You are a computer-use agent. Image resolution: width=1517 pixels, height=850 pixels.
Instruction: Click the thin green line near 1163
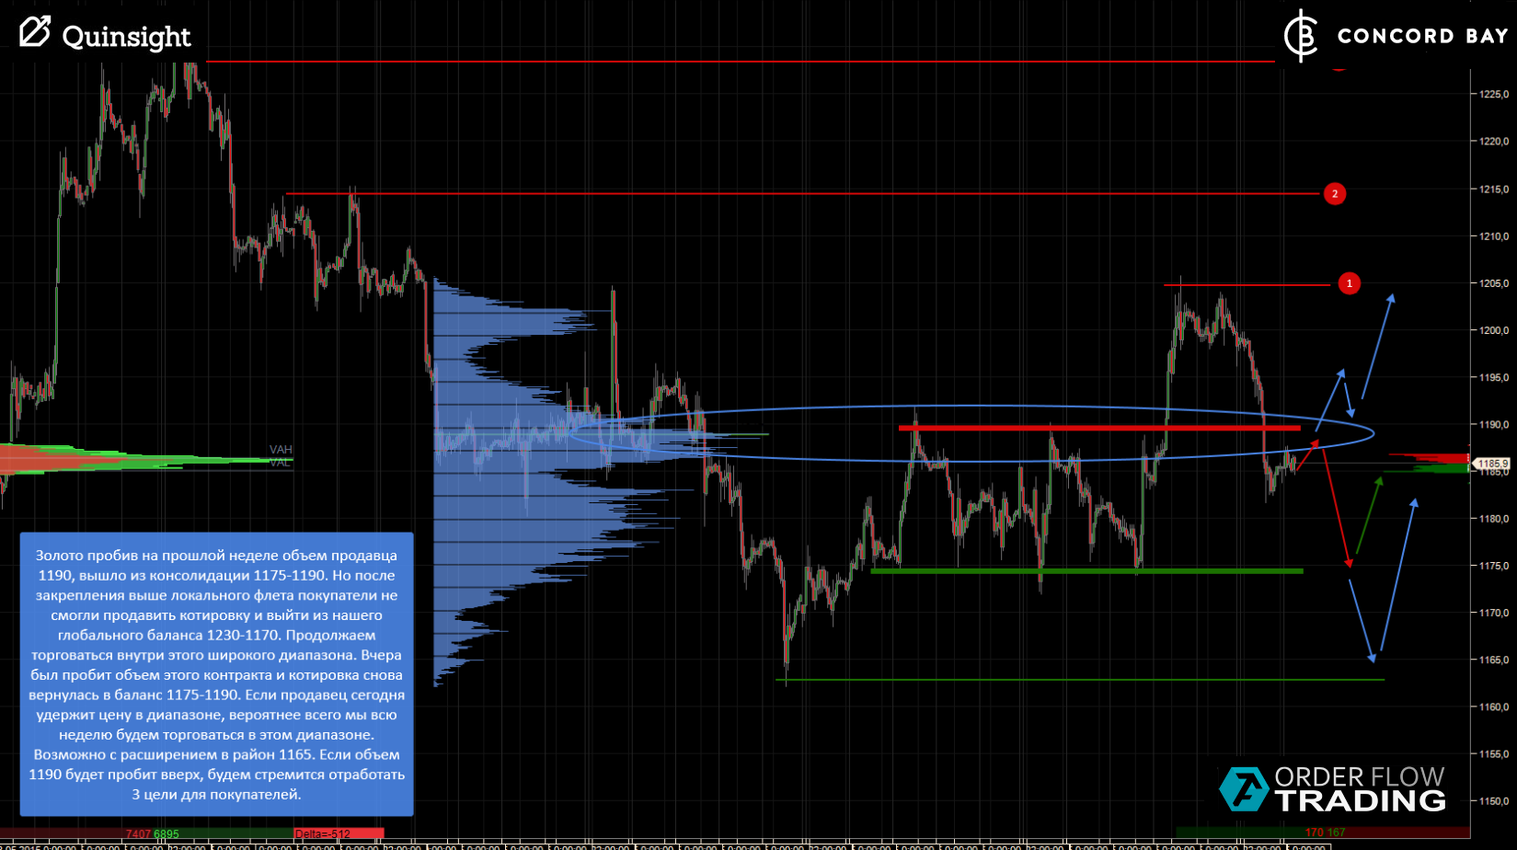1080,680
